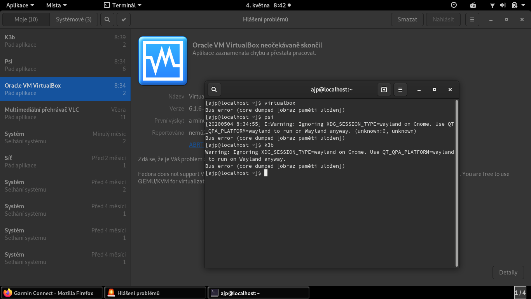Click the Wi-Fi status icon
The image size is (531, 299).
click(x=493, y=5)
